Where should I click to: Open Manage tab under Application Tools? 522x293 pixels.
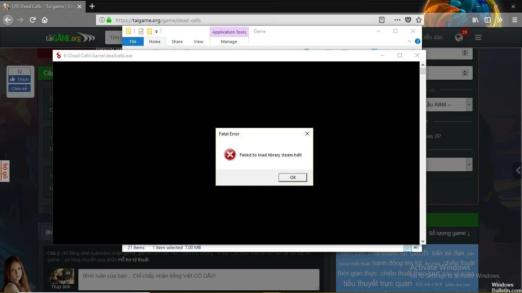[229, 42]
